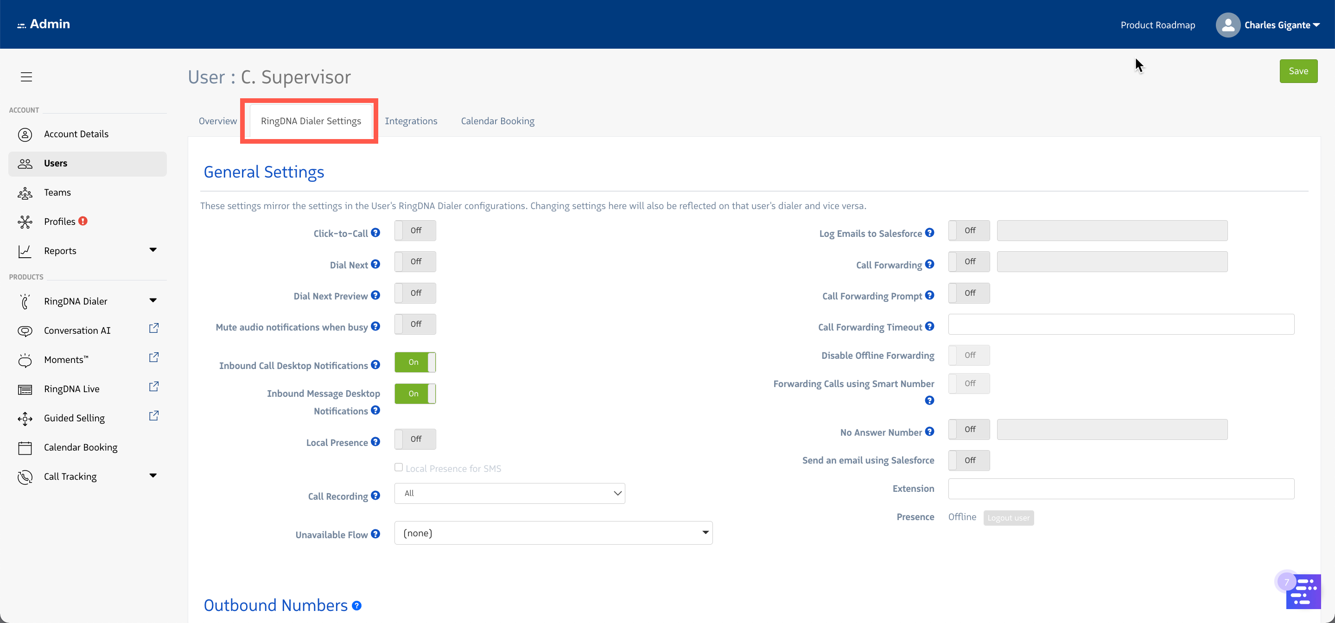
Task: Open Conversation AI external link icon
Action: [x=153, y=328]
